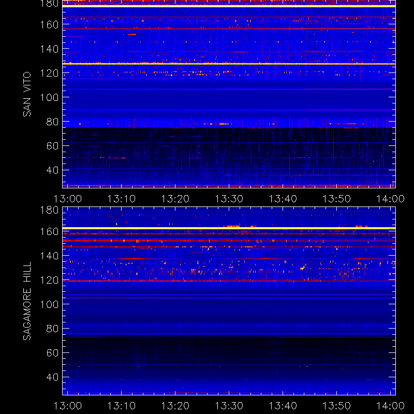Screen dimensions: 414x414
Task: Choose the 13:40 time label under the Sagamore Hill plot
Action: tap(283, 406)
